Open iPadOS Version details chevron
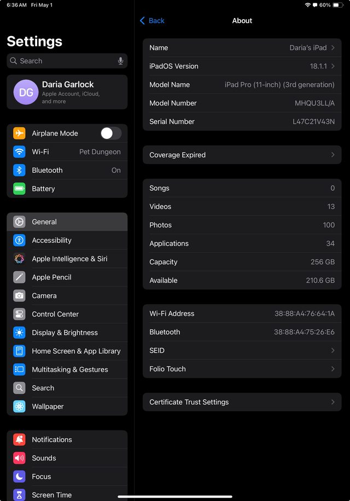 [x=332, y=66]
